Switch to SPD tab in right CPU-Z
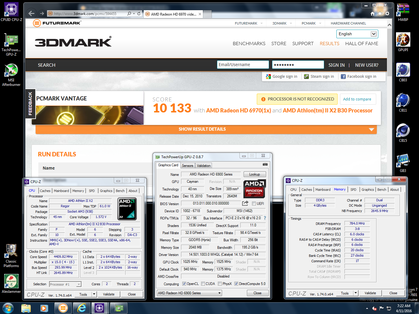 [353, 190]
